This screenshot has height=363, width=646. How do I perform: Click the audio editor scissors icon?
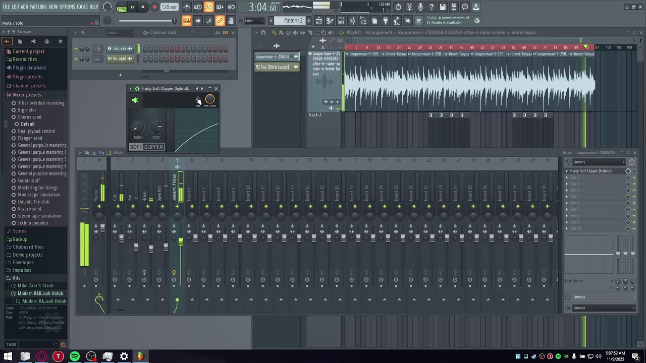point(409,7)
